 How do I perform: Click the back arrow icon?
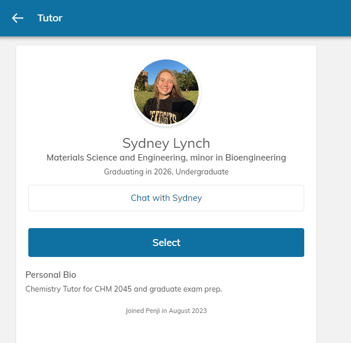coord(18,18)
